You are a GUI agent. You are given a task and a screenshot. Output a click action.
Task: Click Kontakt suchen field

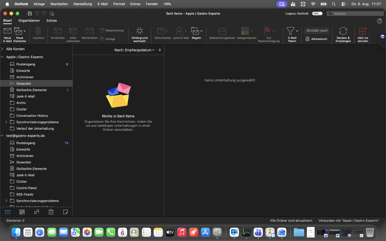[317, 30]
